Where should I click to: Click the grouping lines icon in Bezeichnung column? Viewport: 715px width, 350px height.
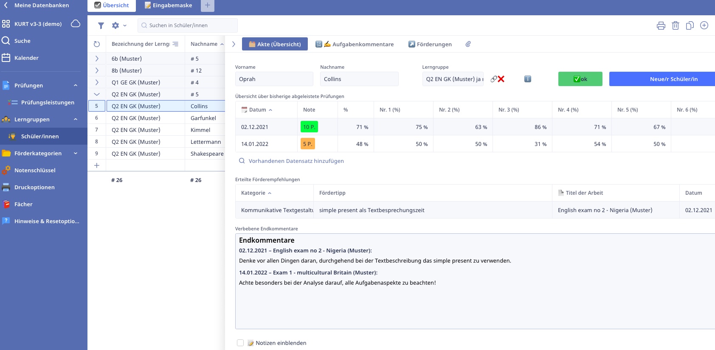pyautogui.click(x=175, y=44)
